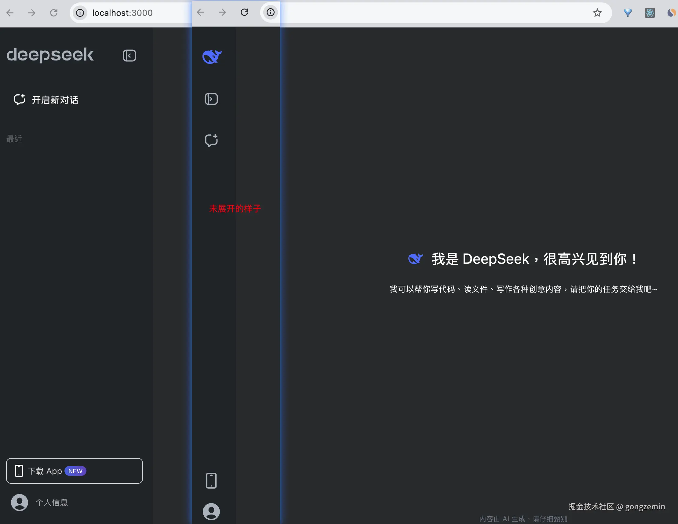Image resolution: width=678 pixels, height=524 pixels.
Task: Click the blue gem extension icon
Action: (x=627, y=13)
